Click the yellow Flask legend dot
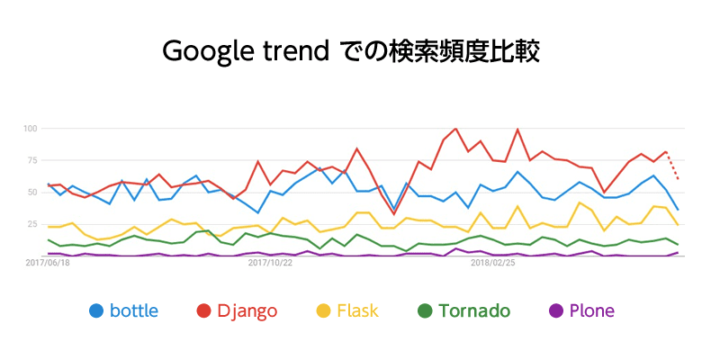This screenshot has width=702, height=360. (x=323, y=310)
